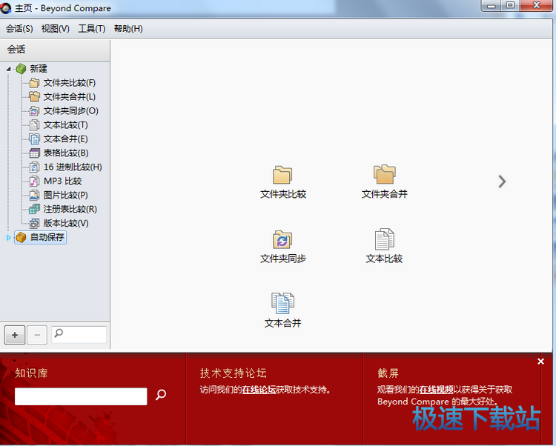Click the green 新建 cube icon

click(x=21, y=69)
